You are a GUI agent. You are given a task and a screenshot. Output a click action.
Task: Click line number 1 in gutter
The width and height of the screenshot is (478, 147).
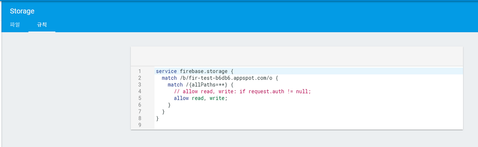pos(140,71)
